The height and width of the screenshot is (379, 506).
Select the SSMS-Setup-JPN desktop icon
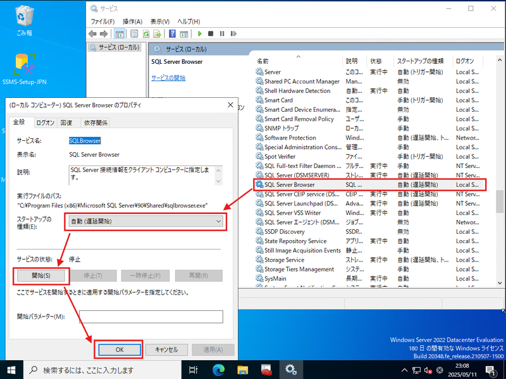pyautogui.click(x=24, y=69)
